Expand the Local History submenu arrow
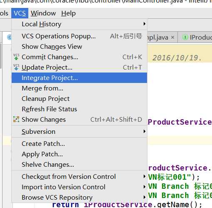Viewport: 212px width, 208px height. (x=145, y=24)
